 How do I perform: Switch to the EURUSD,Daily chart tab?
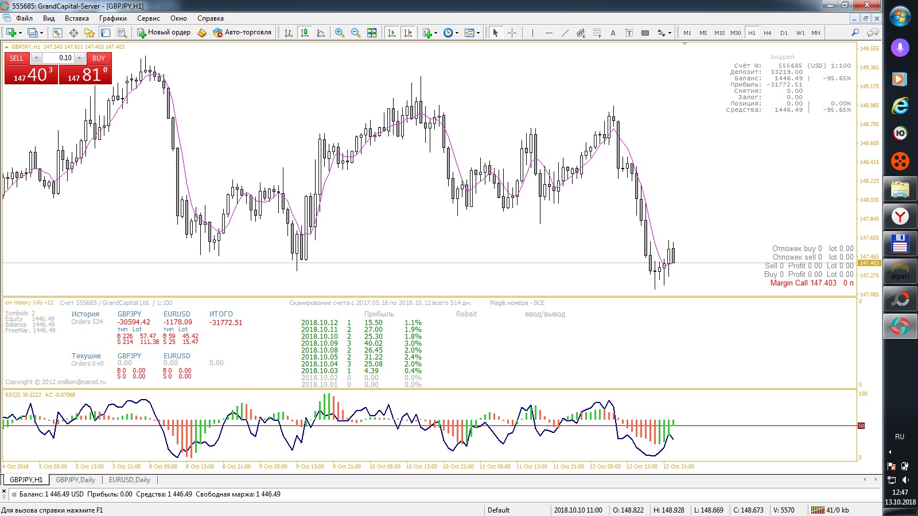130,480
